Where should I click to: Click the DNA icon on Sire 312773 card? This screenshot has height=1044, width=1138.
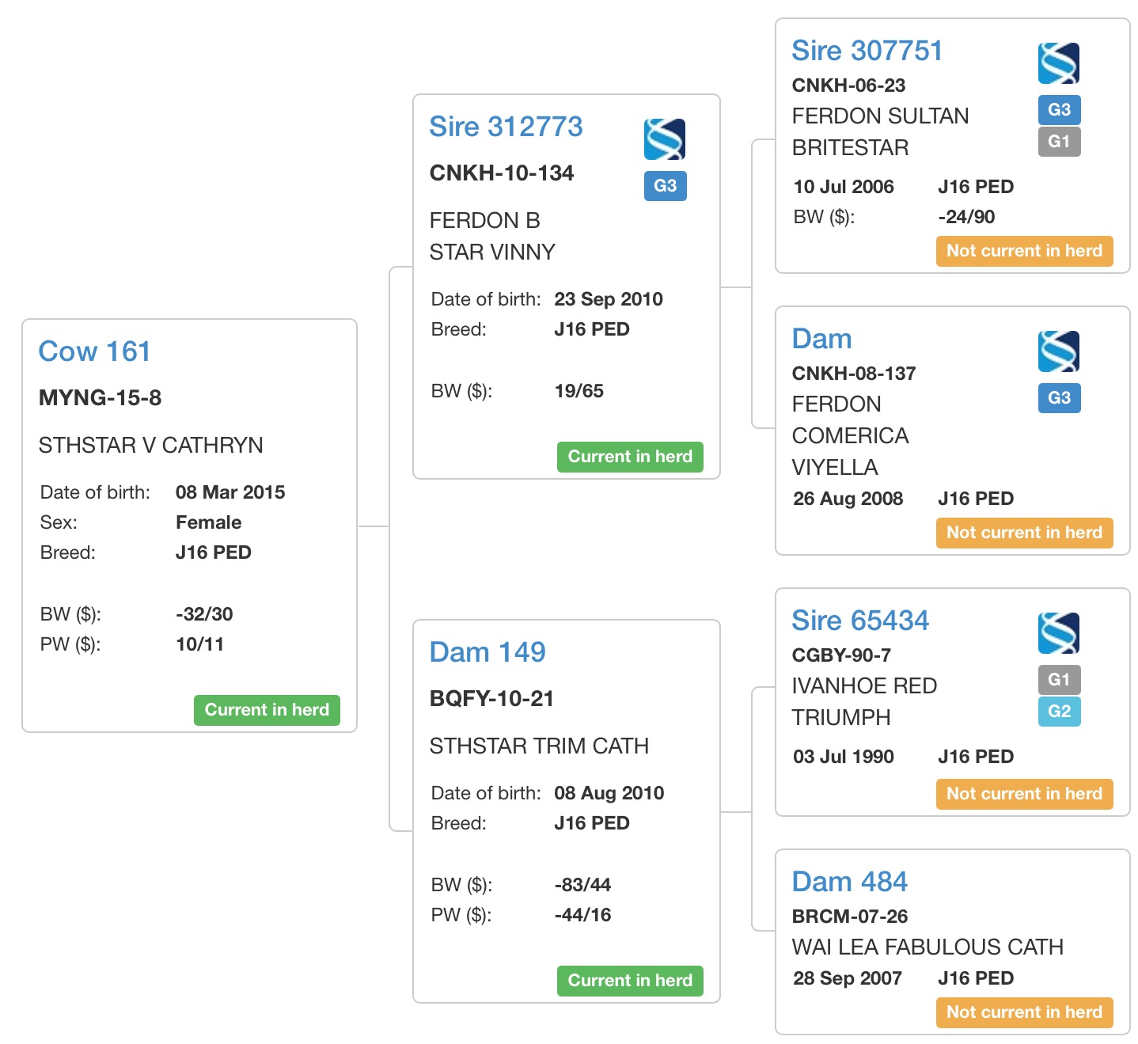tap(664, 139)
